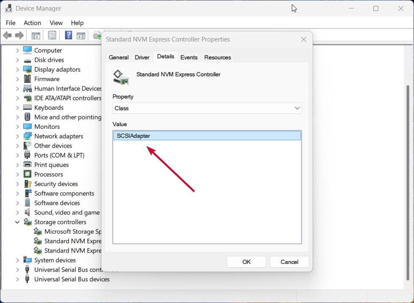
Task: Click the Properties toolbar icon
Action: tap(52, 36)
